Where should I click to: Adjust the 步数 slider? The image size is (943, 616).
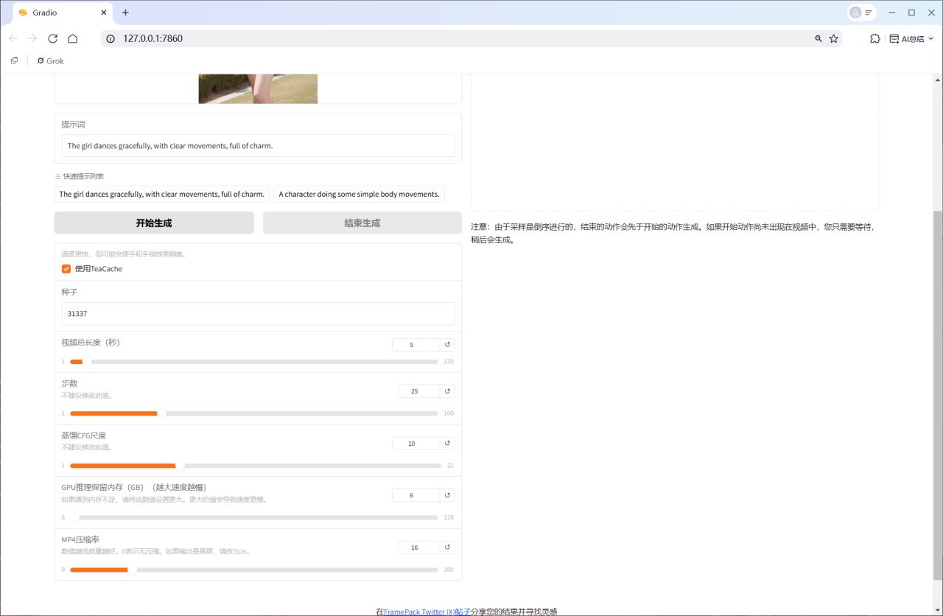click(x=253, y=413)
